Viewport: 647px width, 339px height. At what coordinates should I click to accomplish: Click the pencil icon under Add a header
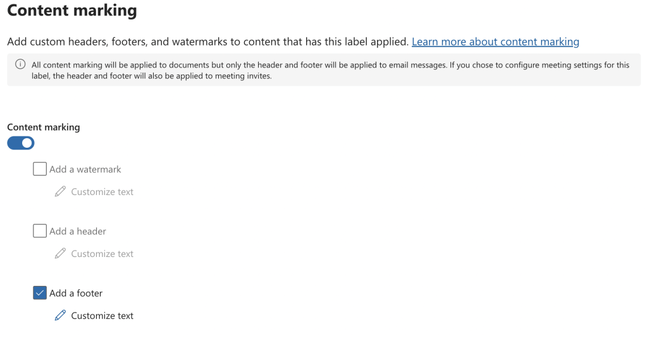pos(60,253)
